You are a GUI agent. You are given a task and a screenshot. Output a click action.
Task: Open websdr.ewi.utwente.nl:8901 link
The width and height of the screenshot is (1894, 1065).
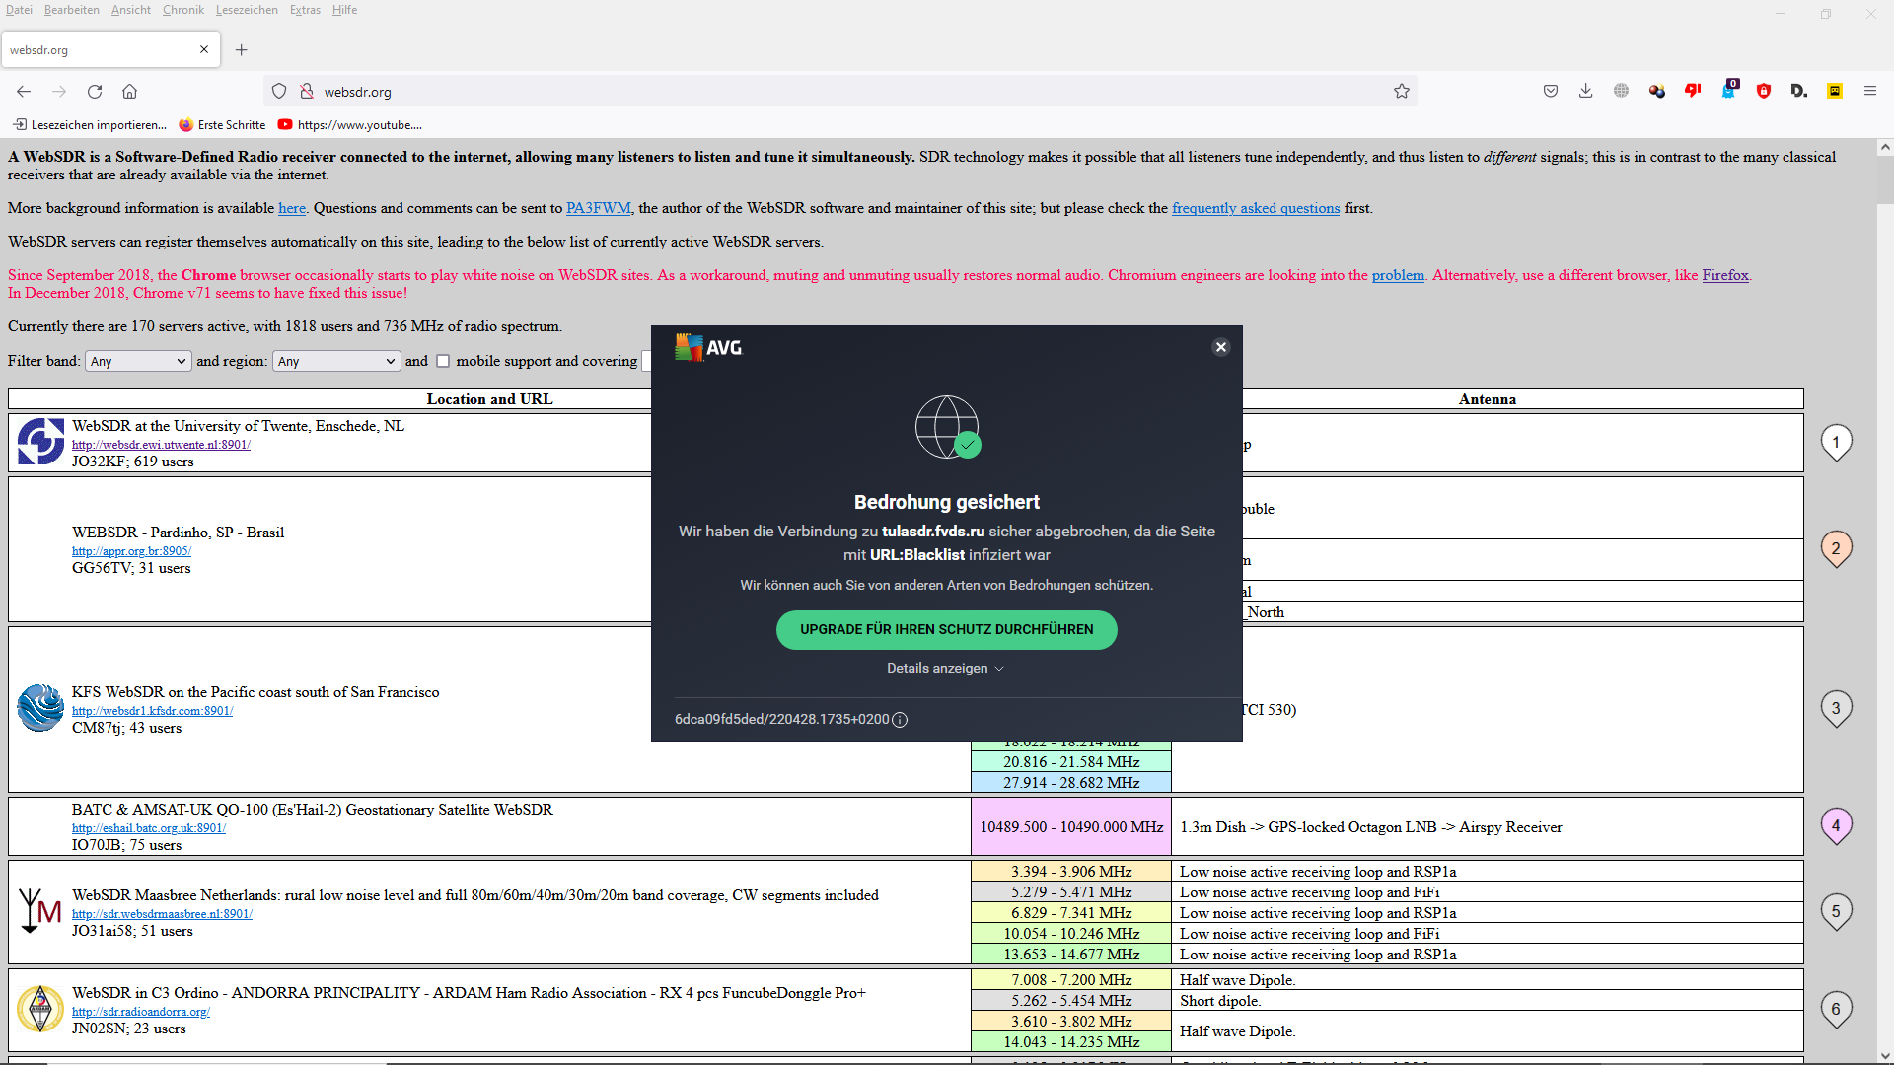click(161, 445)
